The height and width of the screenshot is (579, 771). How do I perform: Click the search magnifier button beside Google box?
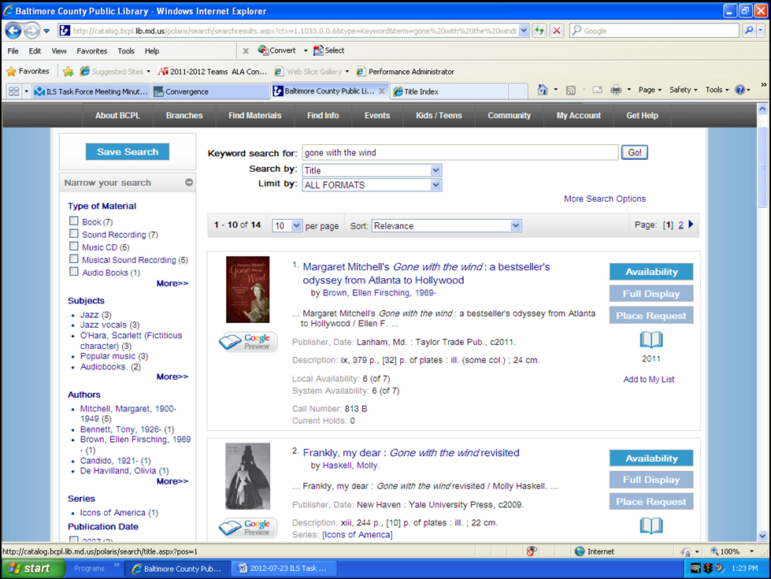(748, 31)
